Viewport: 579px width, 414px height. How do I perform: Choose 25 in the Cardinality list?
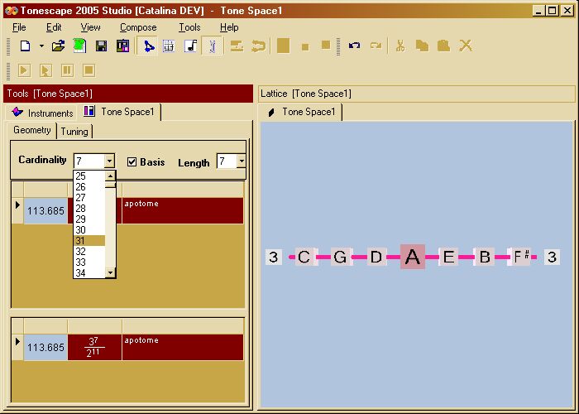tap(89, 176)
